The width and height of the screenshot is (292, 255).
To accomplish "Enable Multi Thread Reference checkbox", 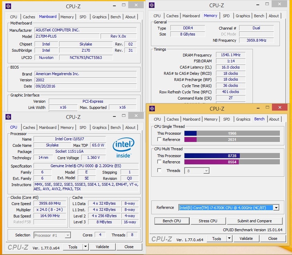I will coord(159,162).
